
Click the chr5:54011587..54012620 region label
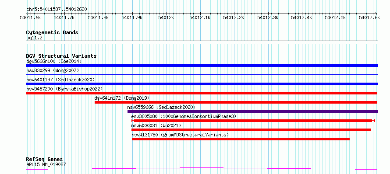click(57, 9)
